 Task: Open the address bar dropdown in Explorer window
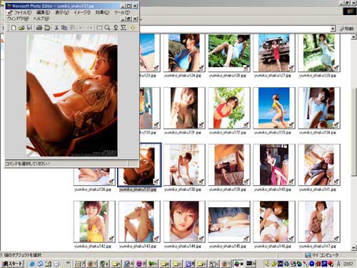tap(333, 29)
